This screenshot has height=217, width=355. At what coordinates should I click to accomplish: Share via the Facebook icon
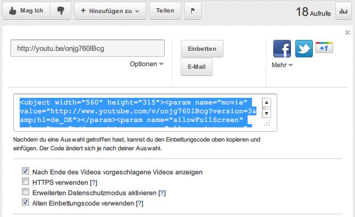(282, 49)
